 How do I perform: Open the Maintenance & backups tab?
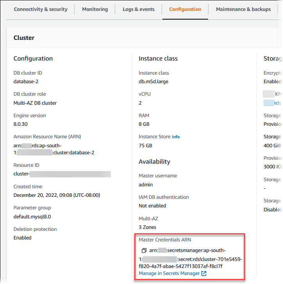tap(243, 9)
